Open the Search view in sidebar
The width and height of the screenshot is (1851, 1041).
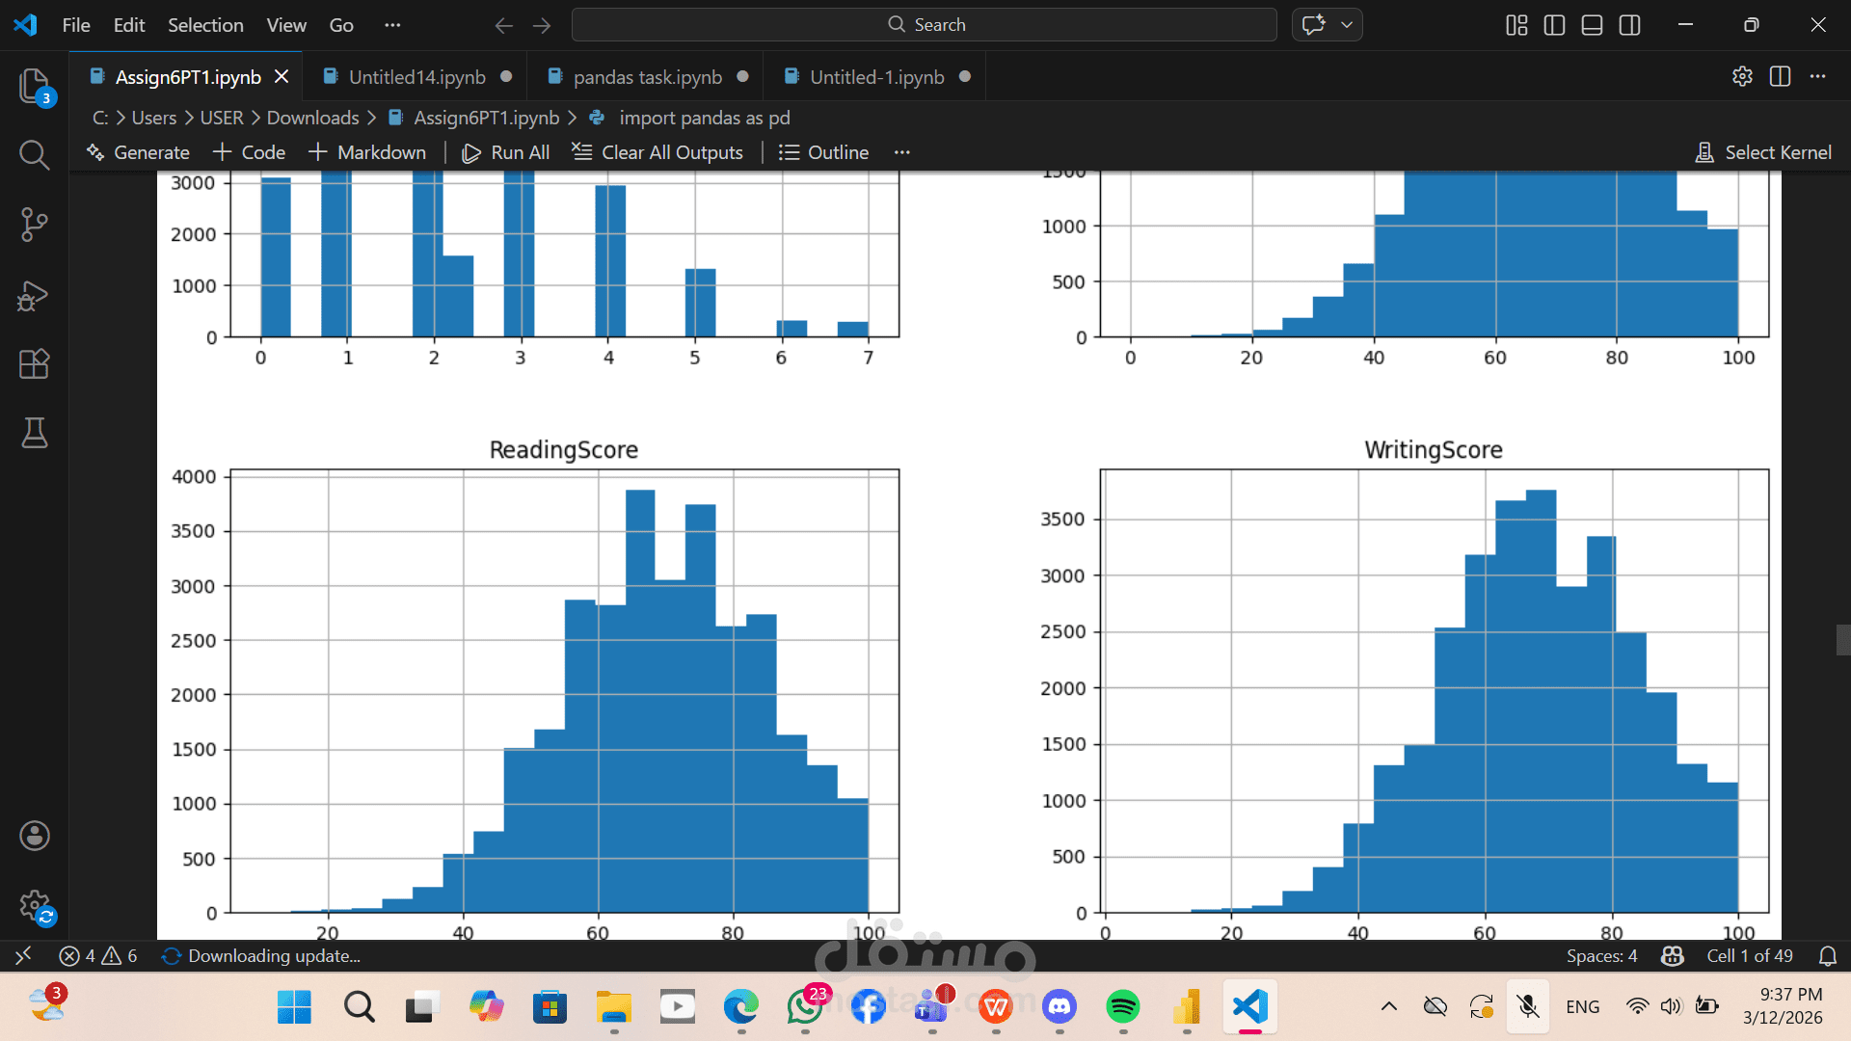point(34,154)
